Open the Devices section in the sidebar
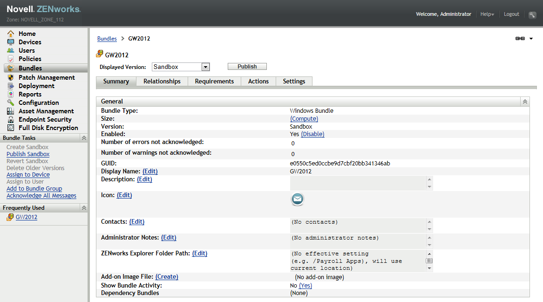Screen dimensions: 543x302 29,42
